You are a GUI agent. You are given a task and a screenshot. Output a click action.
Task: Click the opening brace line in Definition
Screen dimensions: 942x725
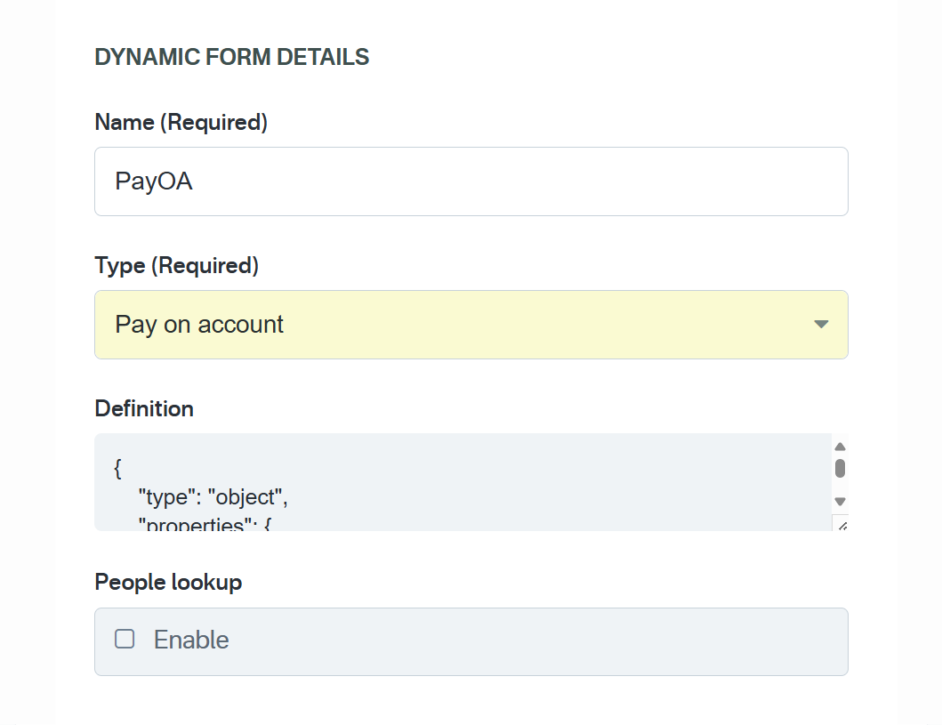pyautogui.click(x=118, y=468)
